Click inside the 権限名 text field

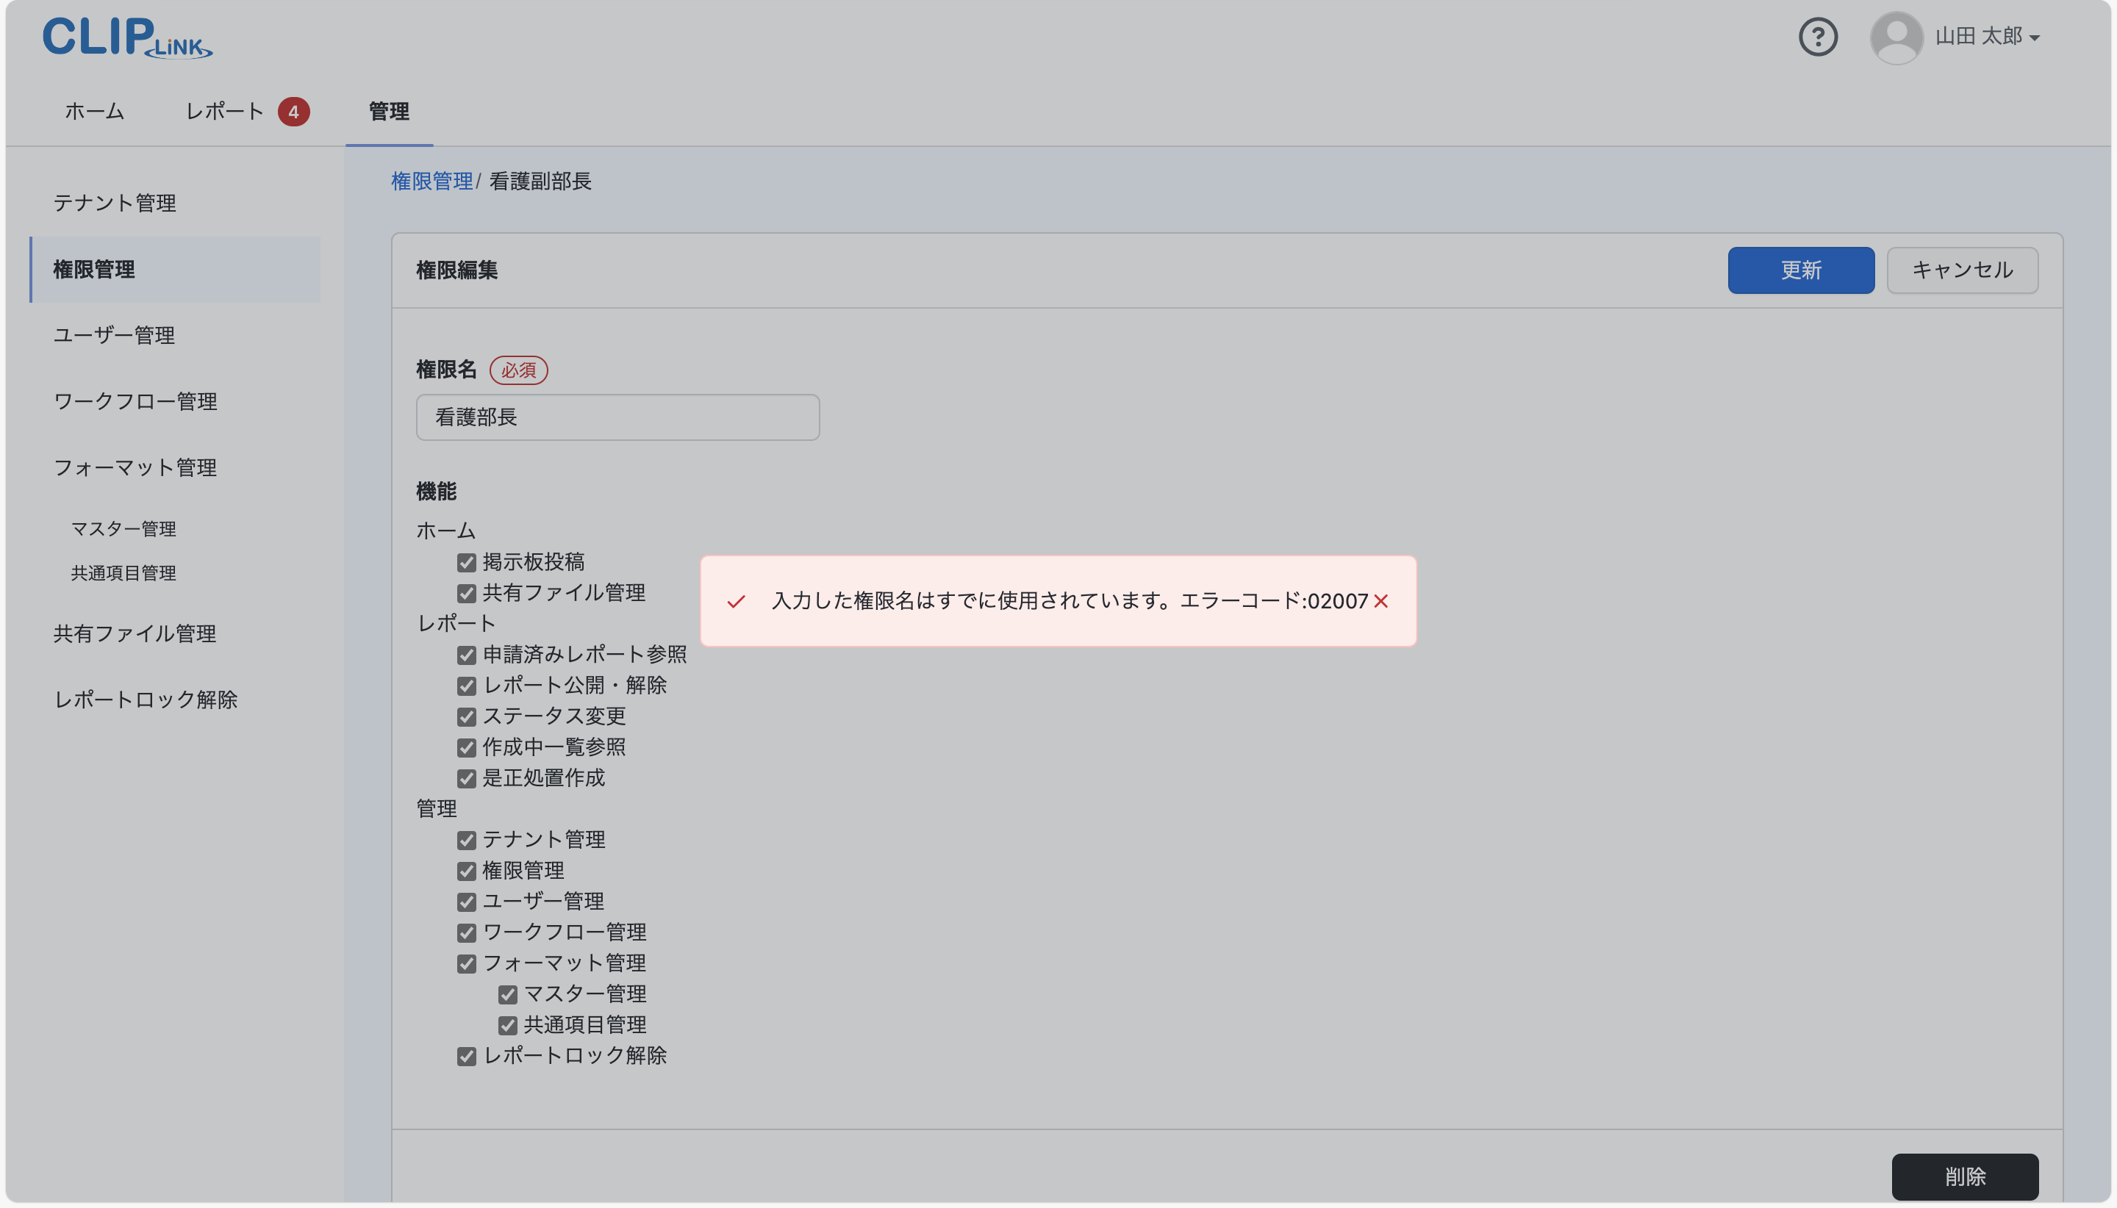pyautogui.click(x=617, y=417)
